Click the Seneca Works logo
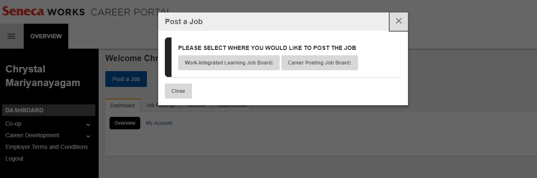Viewport: 537px width, 178px height. (x=44, y=11)
